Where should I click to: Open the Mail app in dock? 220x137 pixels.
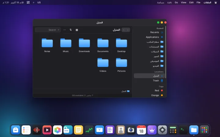(x=100, y=130)
